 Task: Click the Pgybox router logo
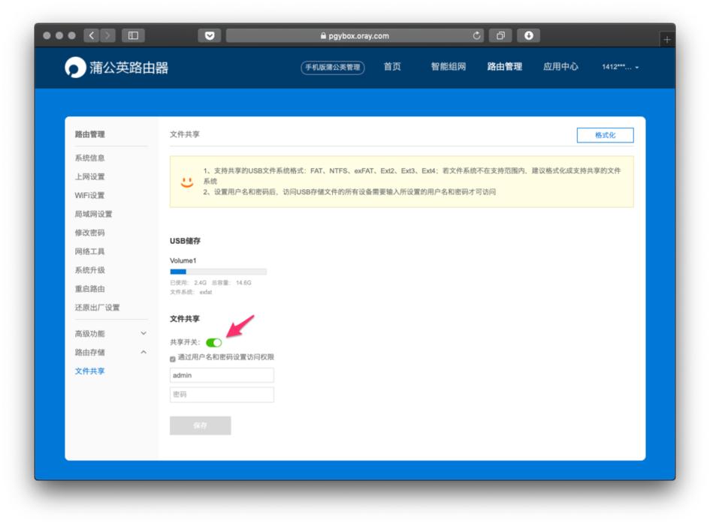pos(116,68)
